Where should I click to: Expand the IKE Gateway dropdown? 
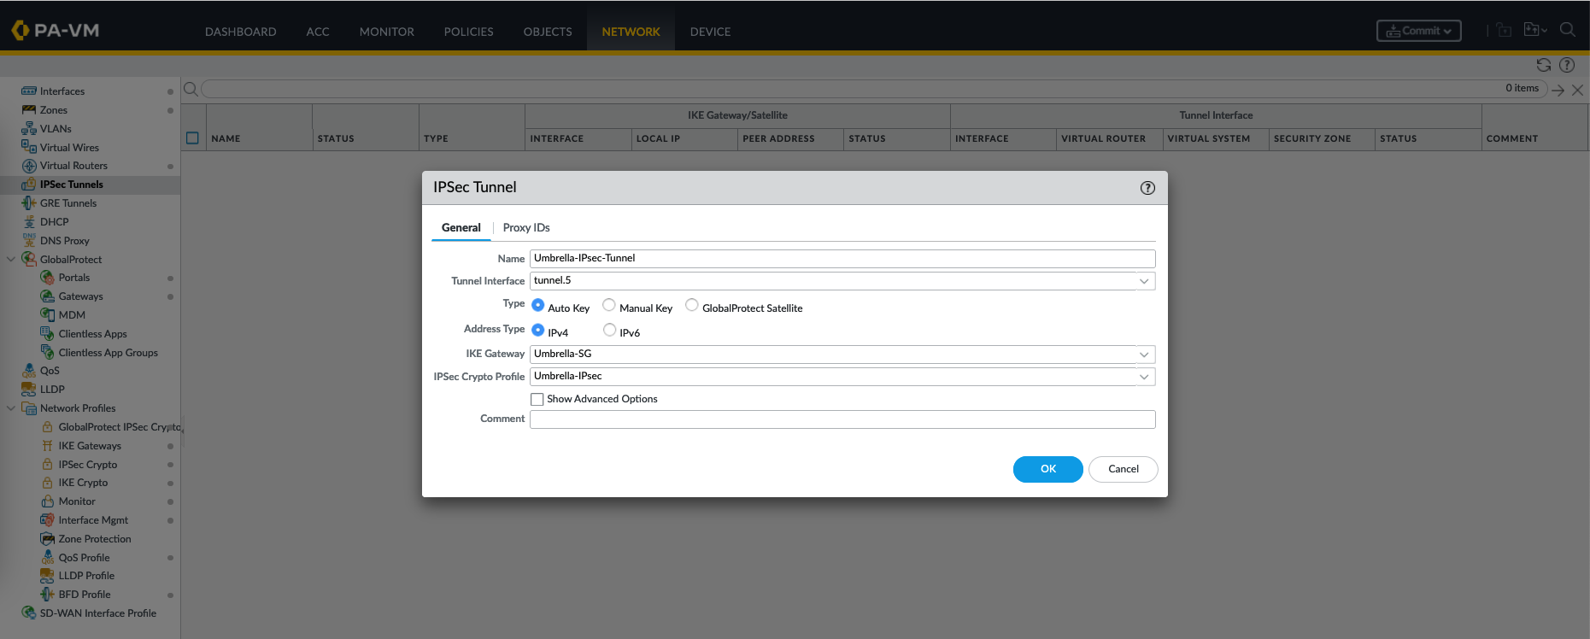pos(1143,355)
